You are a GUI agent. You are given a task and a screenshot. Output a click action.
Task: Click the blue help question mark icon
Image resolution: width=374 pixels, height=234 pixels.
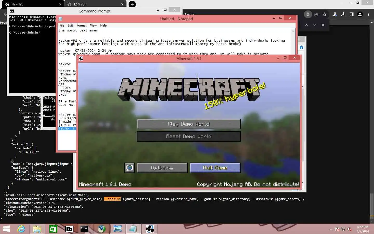tap(302, 47)
